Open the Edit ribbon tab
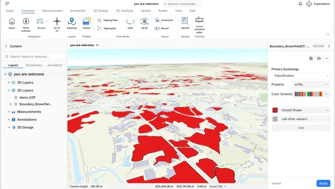The image size is (335, 189). (x=193, y=11)
